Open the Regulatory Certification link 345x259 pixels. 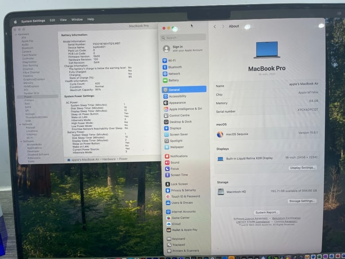[286, 218]
